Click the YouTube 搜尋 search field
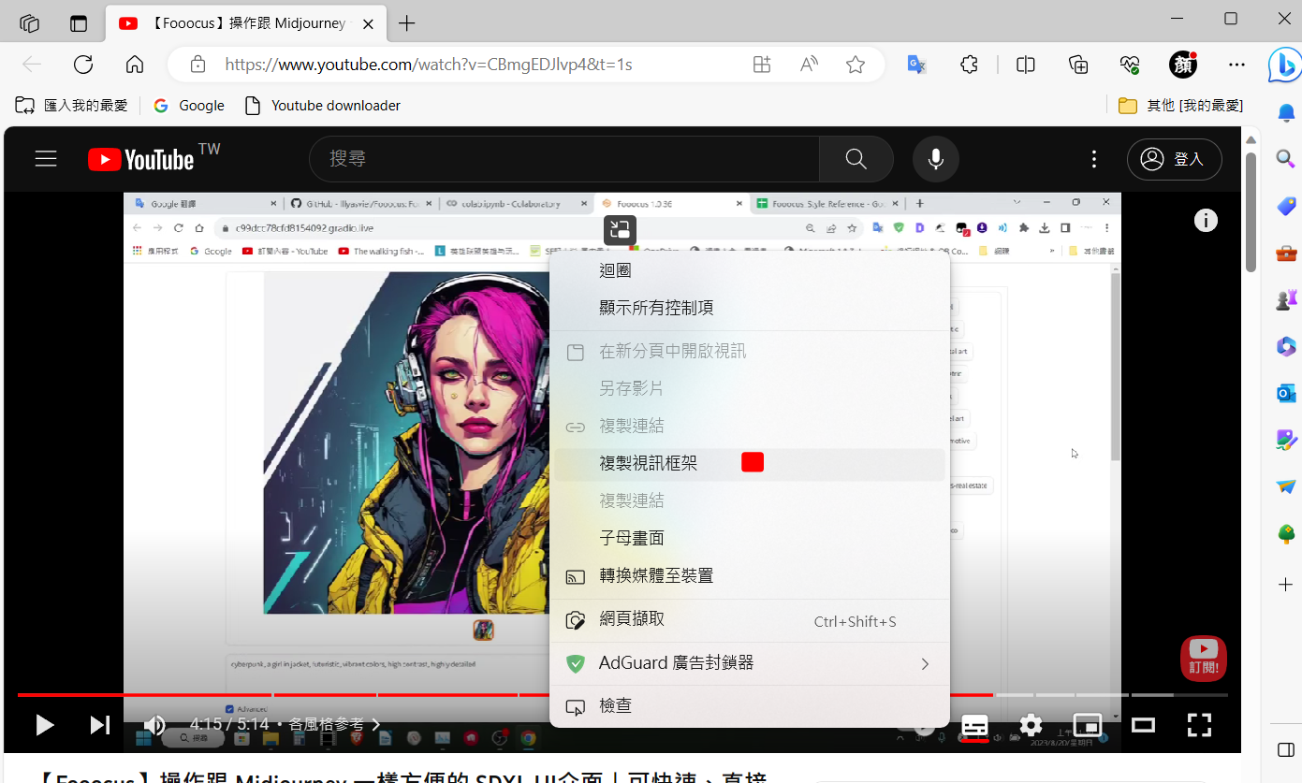Screen dimensions: 1302x783 coord(564,159)
